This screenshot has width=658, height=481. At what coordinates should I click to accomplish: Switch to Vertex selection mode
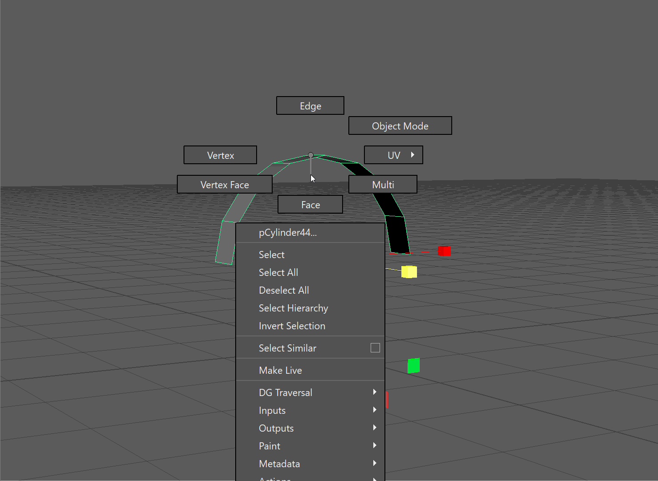220,155
